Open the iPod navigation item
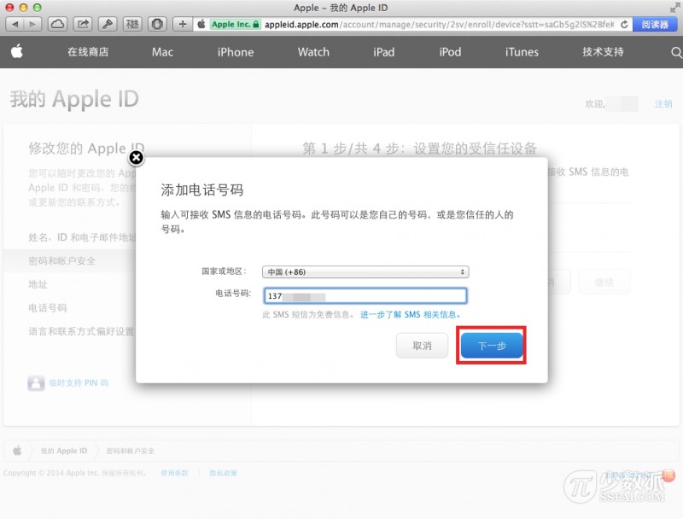683x519 pixels. click(450, 52)
